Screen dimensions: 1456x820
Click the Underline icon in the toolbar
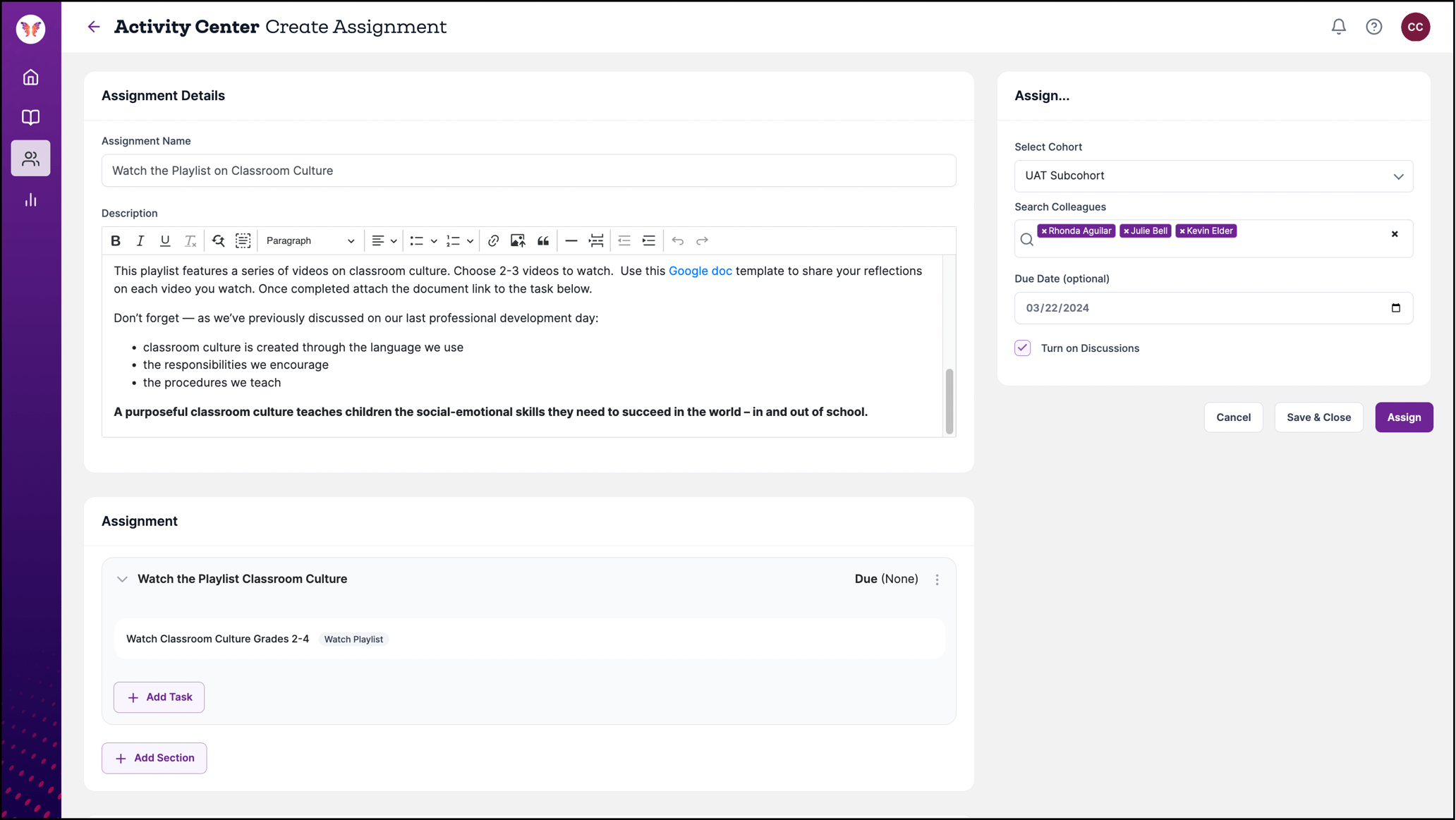pyautogui.click(x=165, y=240)
